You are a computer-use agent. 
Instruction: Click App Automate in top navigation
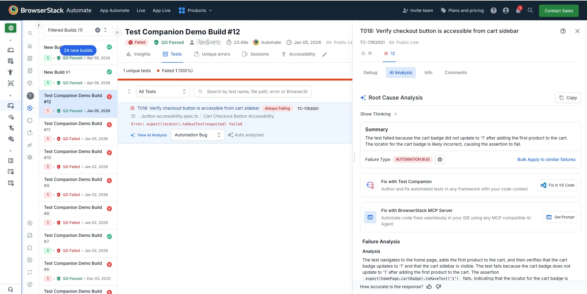point(115,10)
